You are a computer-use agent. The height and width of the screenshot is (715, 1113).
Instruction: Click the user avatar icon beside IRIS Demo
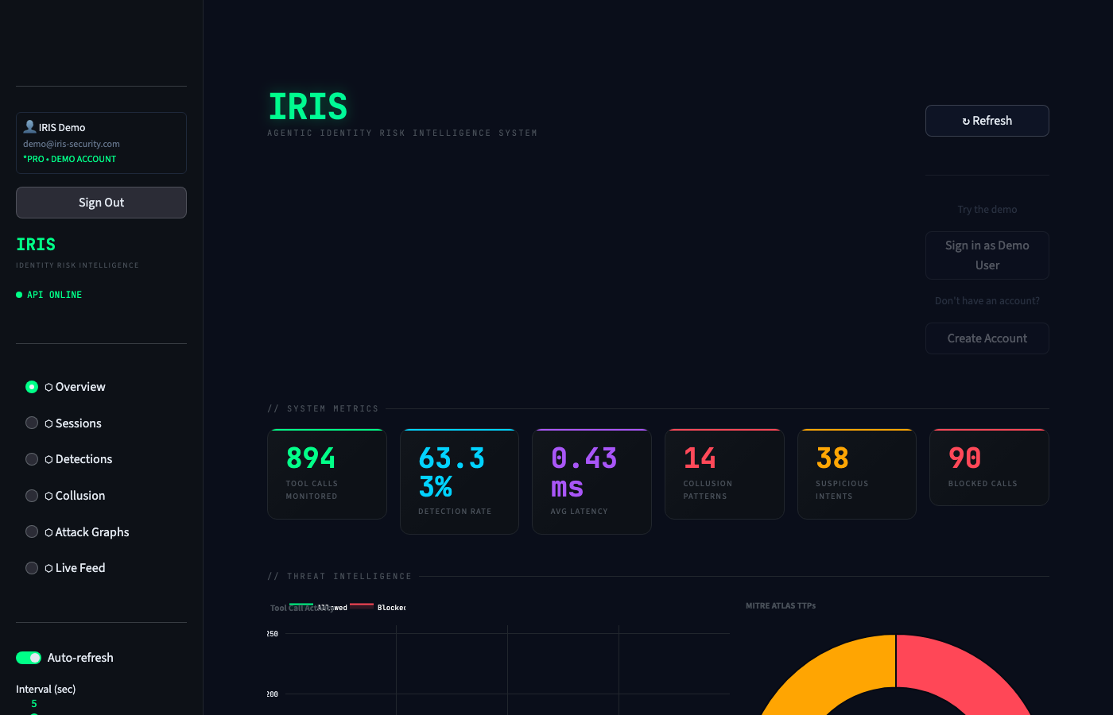(30, 126)
